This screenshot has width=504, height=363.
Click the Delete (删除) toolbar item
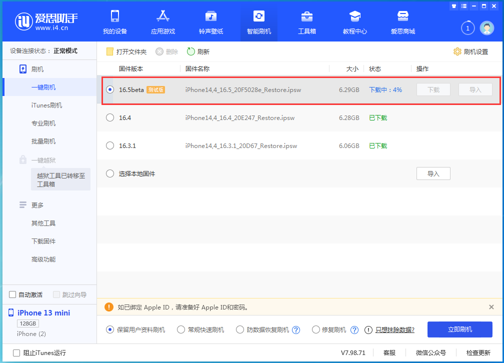(x=167, y=52)
